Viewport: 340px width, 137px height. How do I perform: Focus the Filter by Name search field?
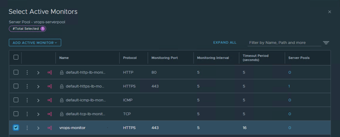click(x=284, y=43)
